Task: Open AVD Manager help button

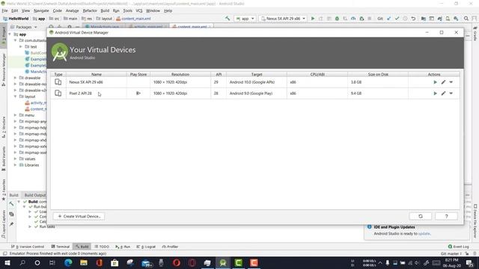Action: coord(446,216)
